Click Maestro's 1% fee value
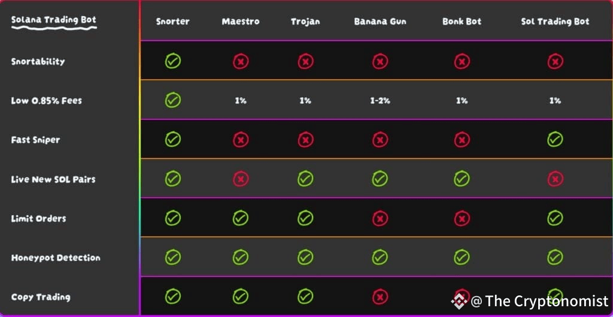613x317 pixels. [241, 101]
